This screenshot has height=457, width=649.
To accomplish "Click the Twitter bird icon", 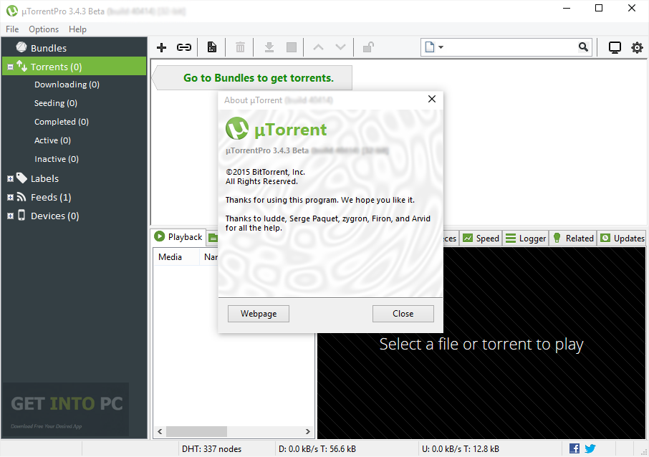I will pos(590,448).
